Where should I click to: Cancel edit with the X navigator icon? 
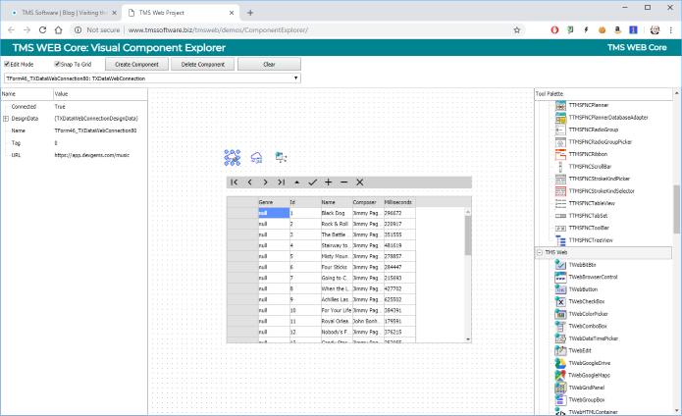(x=360, y=182)
